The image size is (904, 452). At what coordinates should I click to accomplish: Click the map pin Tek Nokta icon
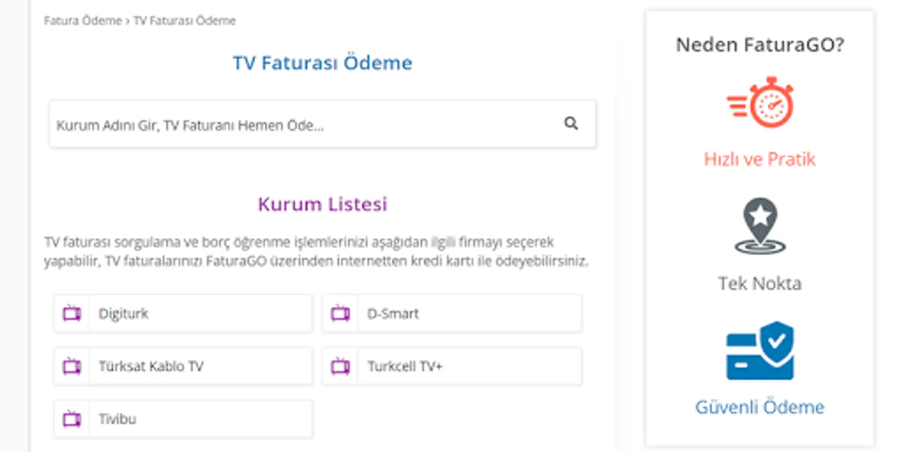pos(760,226)
